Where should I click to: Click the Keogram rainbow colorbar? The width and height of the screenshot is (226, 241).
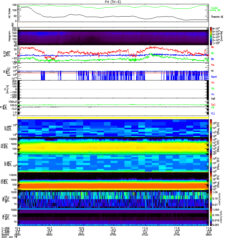pyautogui.click(x=211, y=36)
